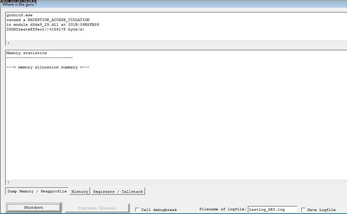347x214 pixels.
Task: Click the greyed-out Continue Process button
Action: pyautogui.click(x=97, y=208)
